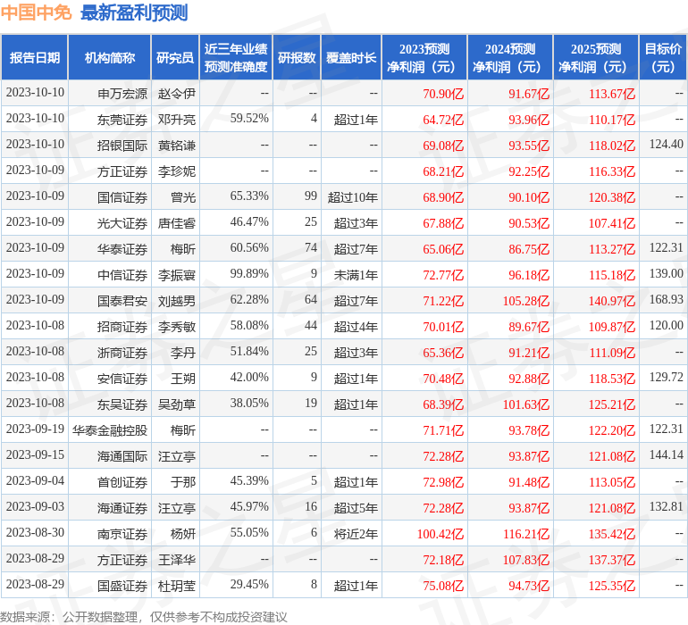Select the 研究员 column header
688x625 pixels.
175,57
